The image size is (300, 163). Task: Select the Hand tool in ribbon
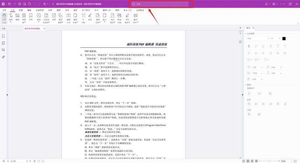coord(4,18)
